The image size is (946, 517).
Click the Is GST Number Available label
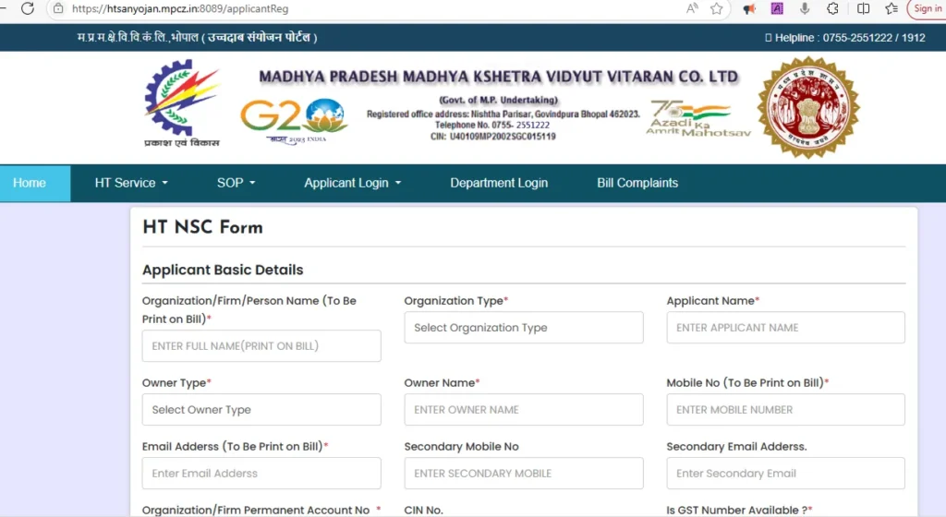tap(739, 510)
